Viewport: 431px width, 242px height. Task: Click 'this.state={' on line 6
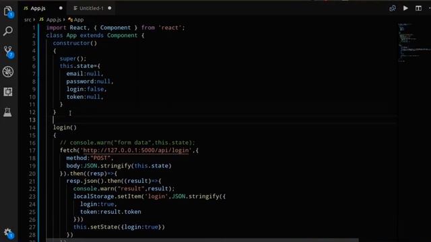tap(80, 66)
